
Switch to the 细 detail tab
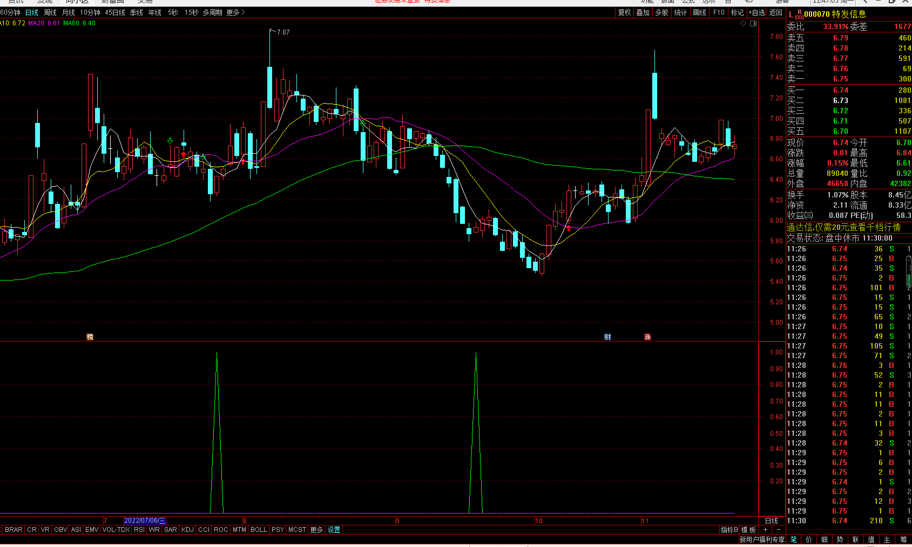[x=824, y=539]
